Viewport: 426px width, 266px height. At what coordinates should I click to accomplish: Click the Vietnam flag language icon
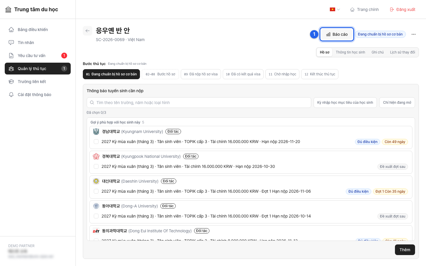click(x=333, y=9)
